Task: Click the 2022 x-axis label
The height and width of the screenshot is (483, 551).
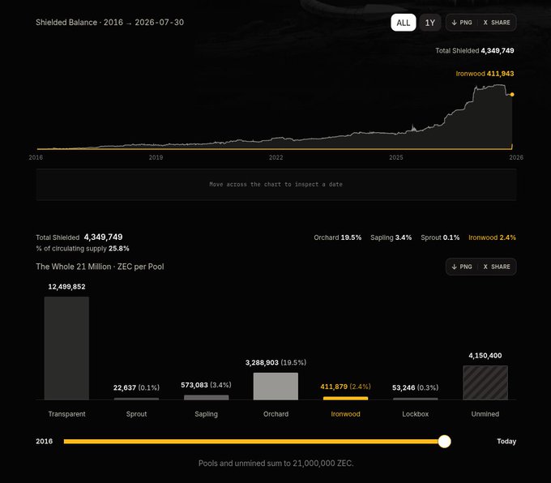Action: [x=275, y=157]
